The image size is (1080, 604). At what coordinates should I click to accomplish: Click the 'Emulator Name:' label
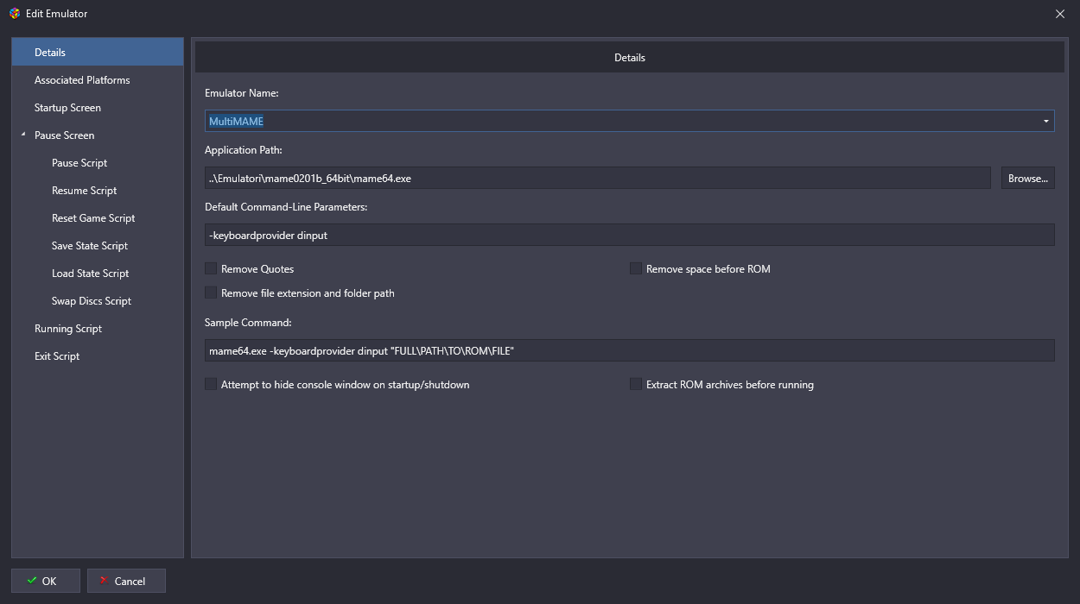tap(241, 92)
